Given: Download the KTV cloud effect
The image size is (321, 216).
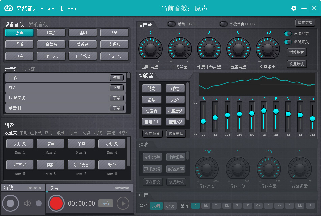Looking at the screenshot, I should click(117, 88).
